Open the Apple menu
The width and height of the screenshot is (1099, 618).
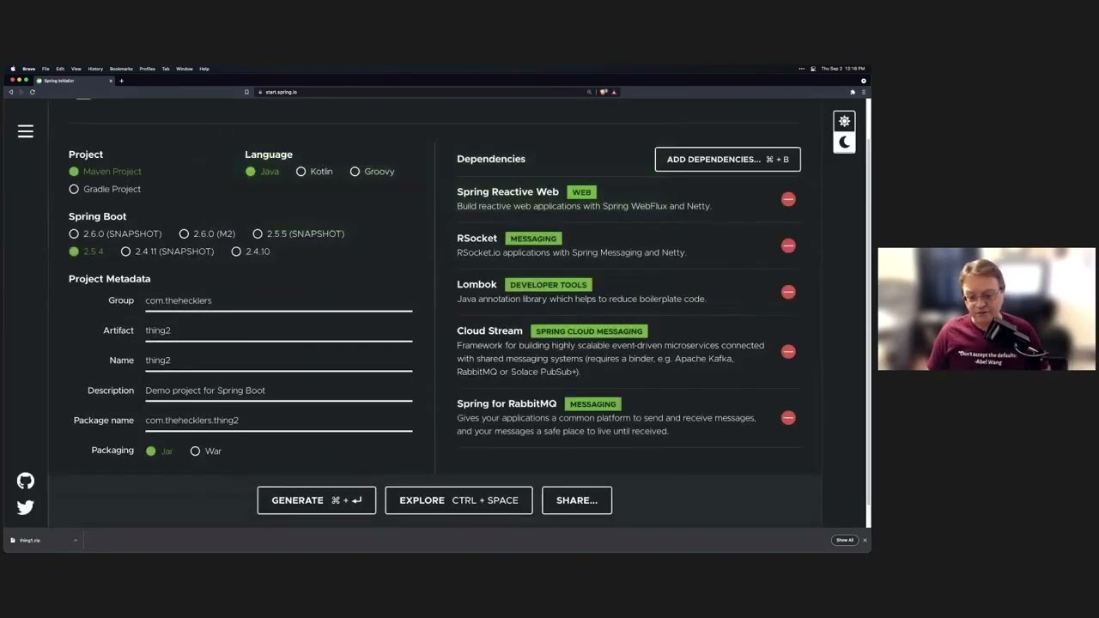[13, 69]
